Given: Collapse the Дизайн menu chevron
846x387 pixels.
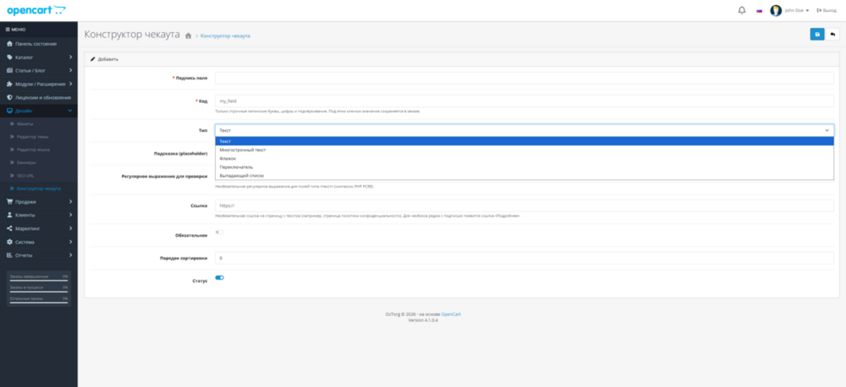Looking at the screenshot, I should coord(70,111).
